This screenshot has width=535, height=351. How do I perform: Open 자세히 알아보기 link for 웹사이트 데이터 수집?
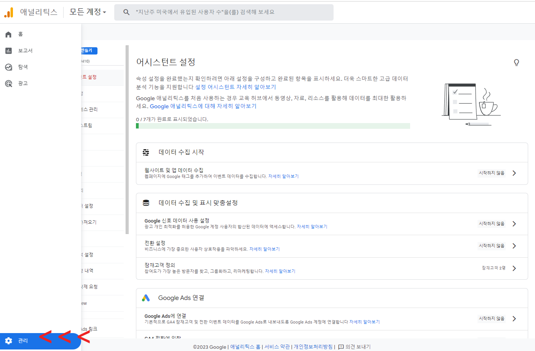(283, 176)
